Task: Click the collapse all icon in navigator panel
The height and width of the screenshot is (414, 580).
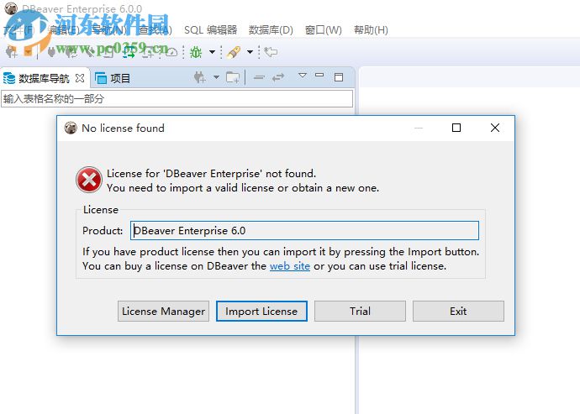Action: point(259,77)
